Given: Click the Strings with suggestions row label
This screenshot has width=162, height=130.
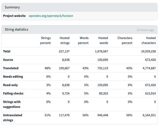Looking at the screenshot, I should pos(12,104).
